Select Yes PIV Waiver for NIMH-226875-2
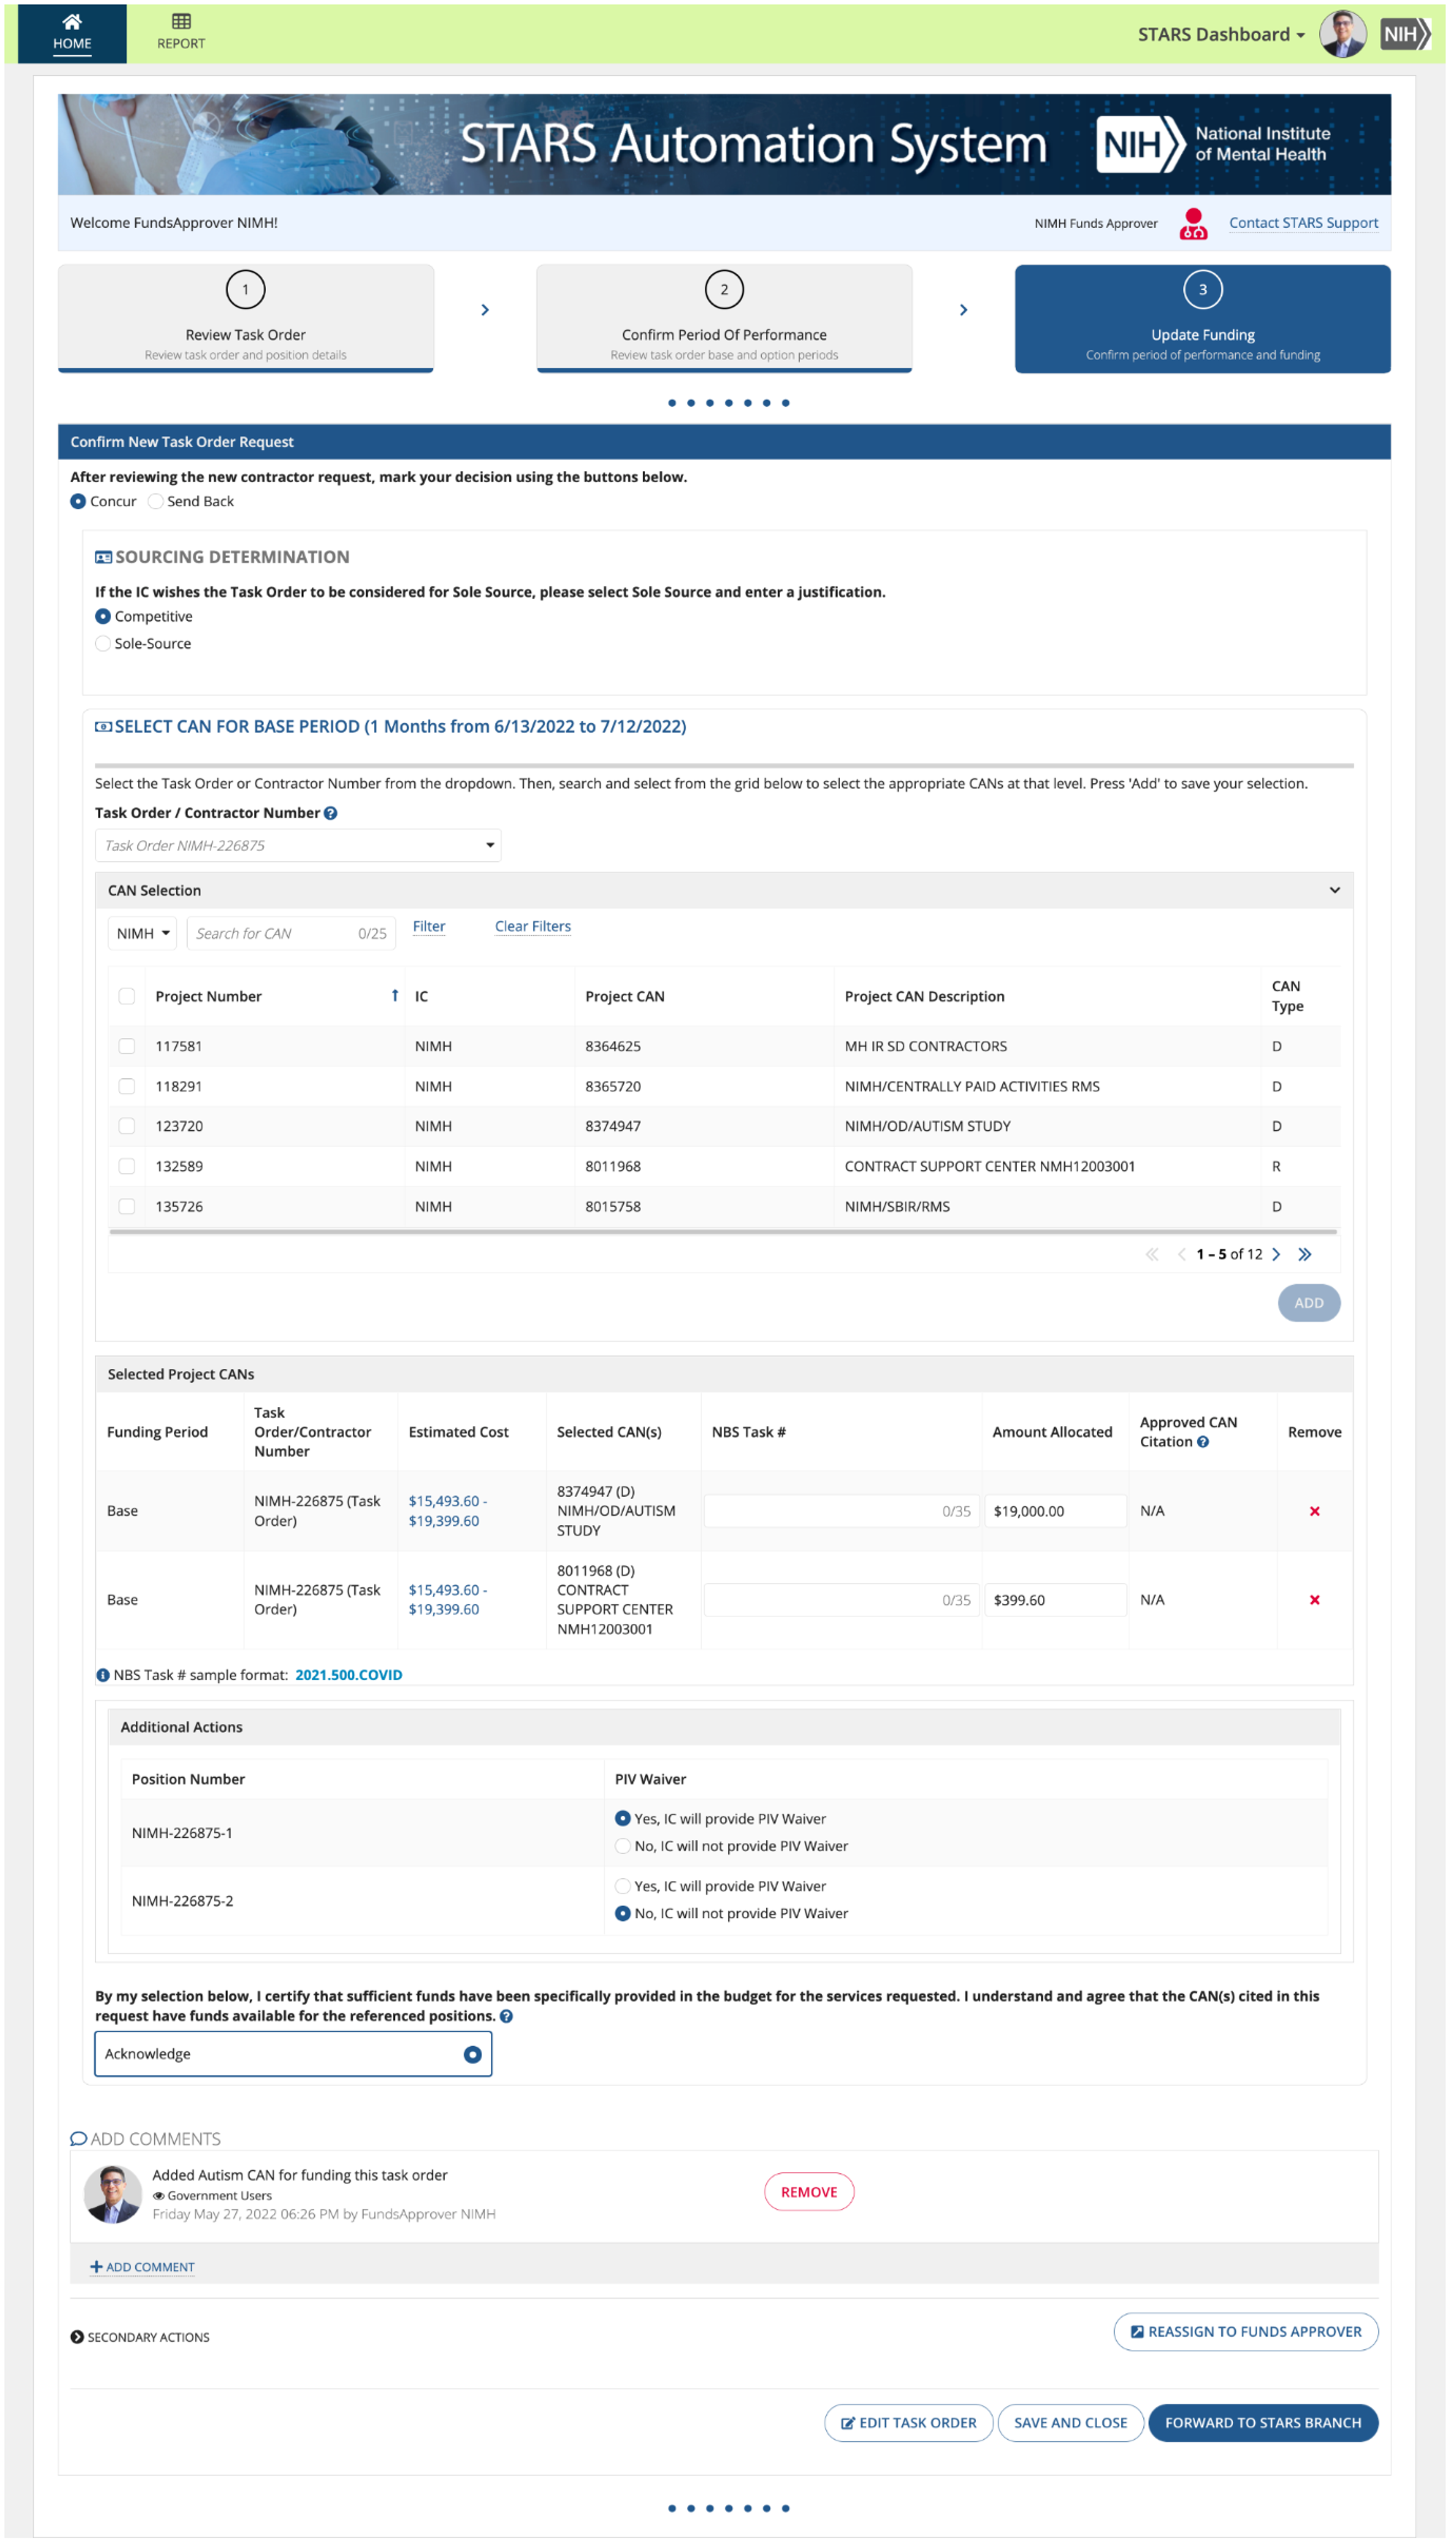The height and width of the screenshot is (2545, 1456). coord(623,1886)
